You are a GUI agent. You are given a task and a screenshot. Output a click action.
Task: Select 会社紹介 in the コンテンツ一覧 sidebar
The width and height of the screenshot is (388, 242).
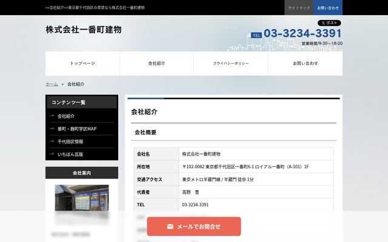click(x=66, y=116)
